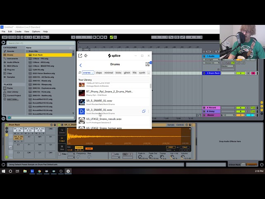This screenshot has width=265, height=199.
Task: Click the Add Folder link
Action: click(x=13, y=99)
